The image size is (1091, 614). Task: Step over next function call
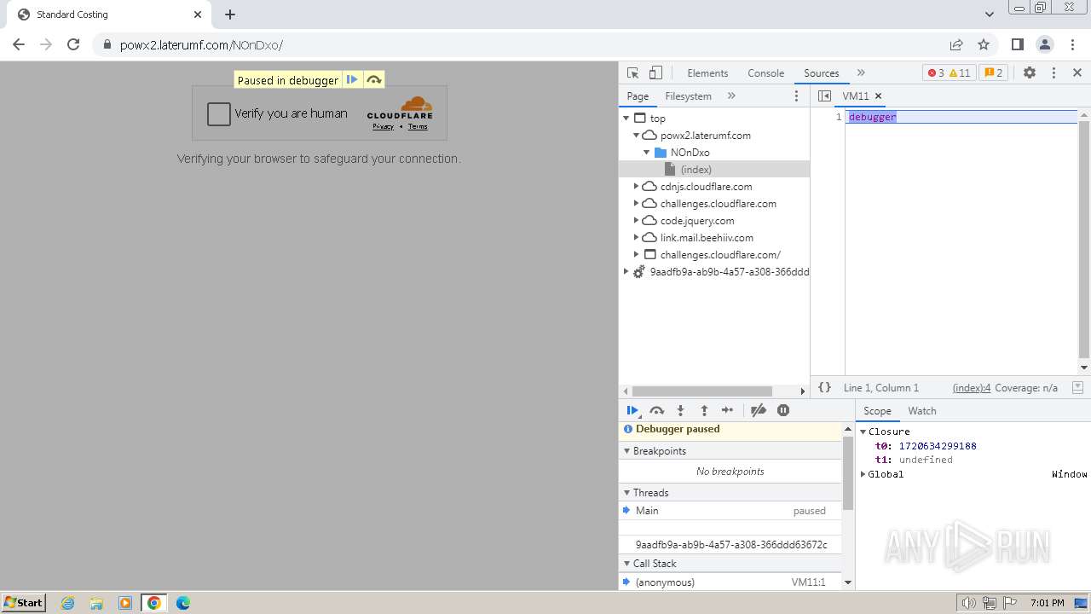click(x=656, y=410)
